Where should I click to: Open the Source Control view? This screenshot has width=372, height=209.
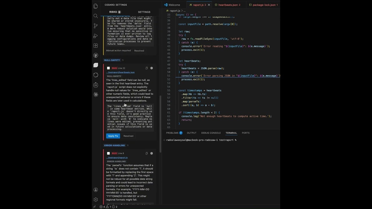tap(96, 26)
